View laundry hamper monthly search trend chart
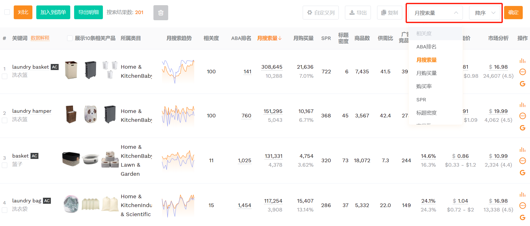 click(178, 116)
